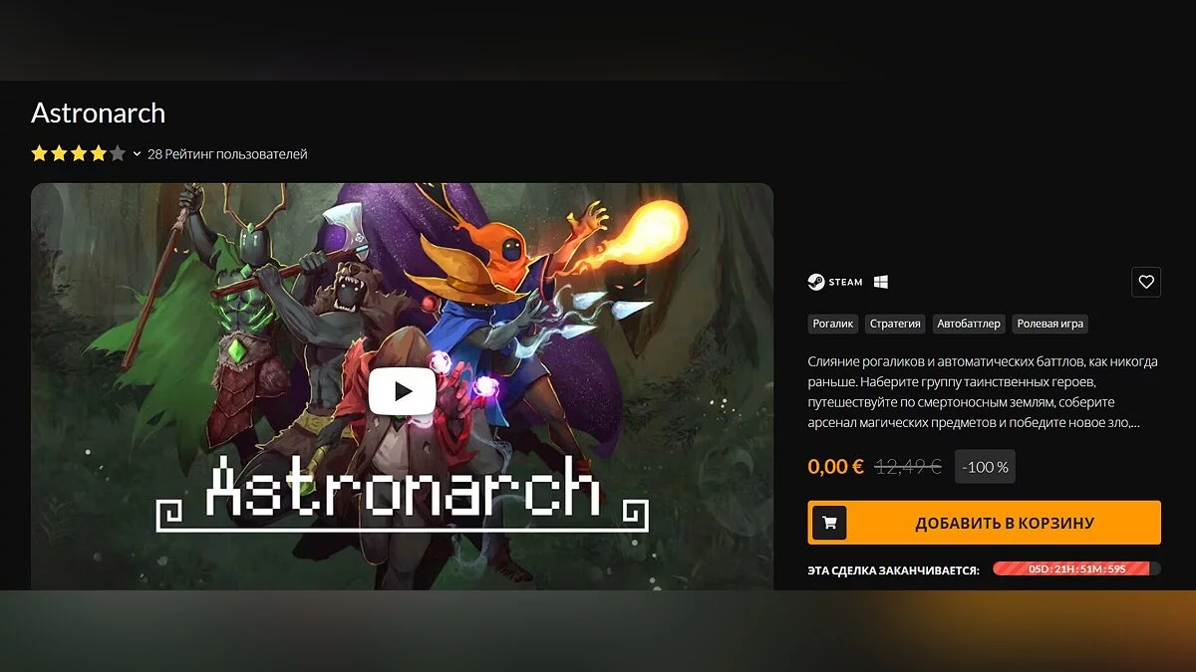1196x672 pixels.
Task: Click the 28 Рейтинг пользователей text
Action: [227, 154]
